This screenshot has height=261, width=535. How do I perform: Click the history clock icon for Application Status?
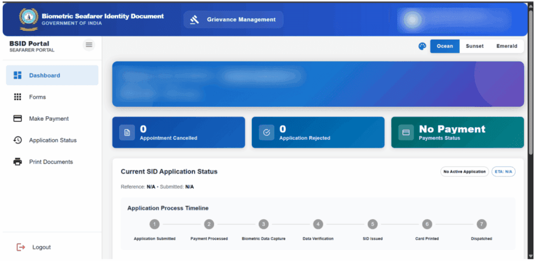point(17,140)
